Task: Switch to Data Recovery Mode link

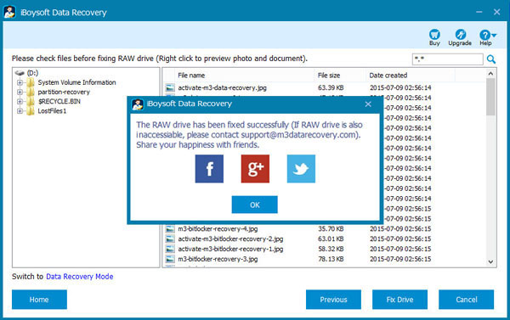Action: click(x=80, y=277)
